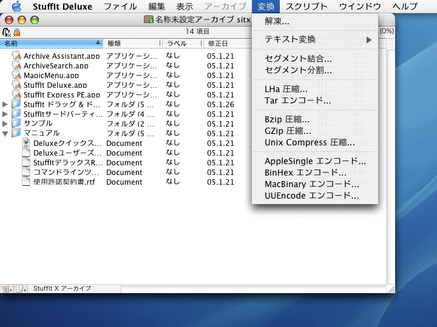Click the StuffIt ドラッグ & ド… folder icon
437x327 pixels.
[x=16, y=104]
